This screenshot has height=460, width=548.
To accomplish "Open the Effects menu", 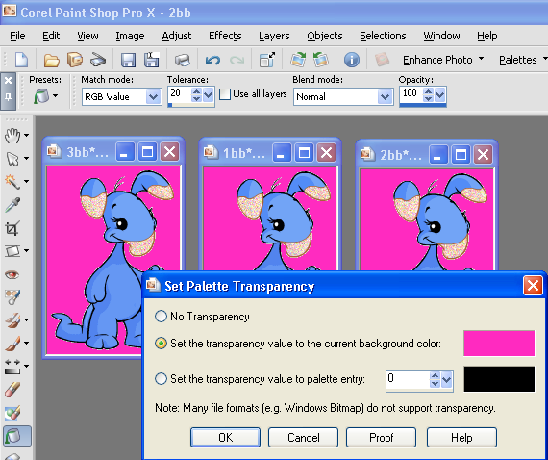I will pos(225,36).
